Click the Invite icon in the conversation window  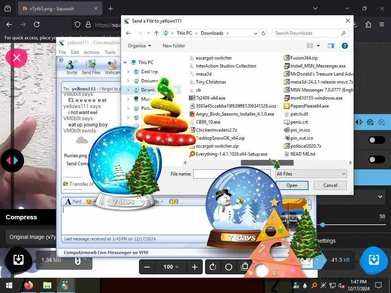(x=72, y=67)
